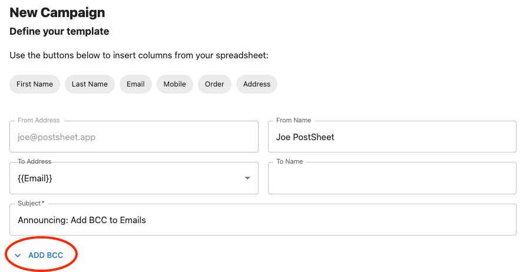Click the small To Name field label

click(289, 161)
